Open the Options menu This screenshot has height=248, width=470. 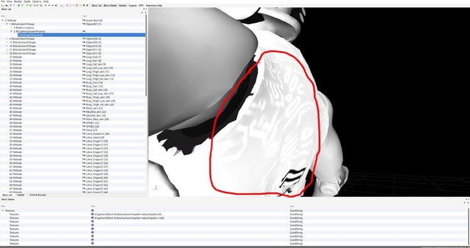[37, 1]
